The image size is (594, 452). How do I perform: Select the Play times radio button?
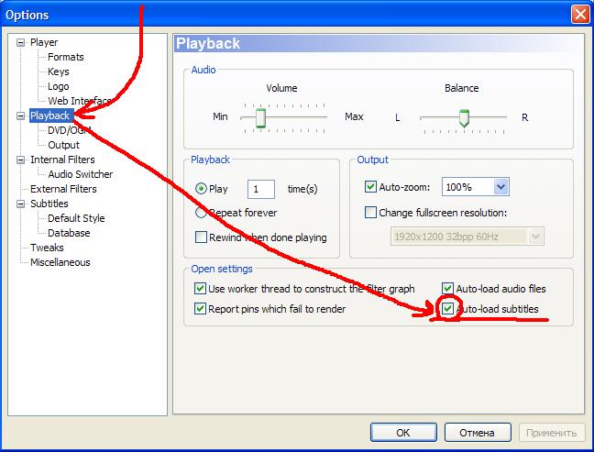point(201,189)
